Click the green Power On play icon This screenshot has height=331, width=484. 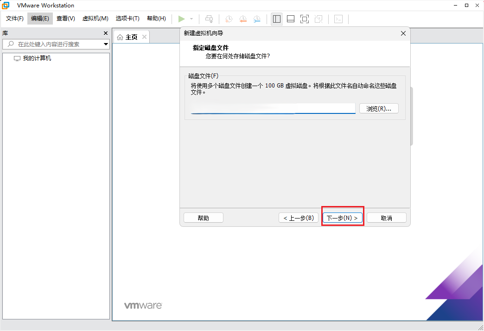tap(182, 19)
